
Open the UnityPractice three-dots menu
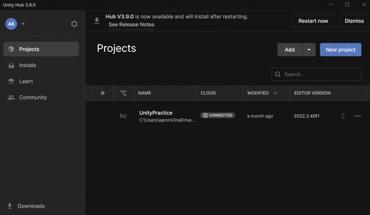(357, 116)
